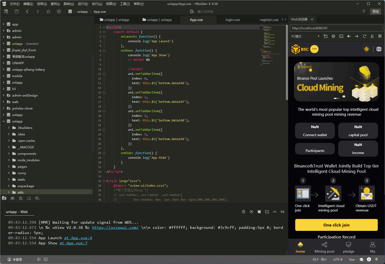Toggle the fold marker on line 34 style

(104, 181)
